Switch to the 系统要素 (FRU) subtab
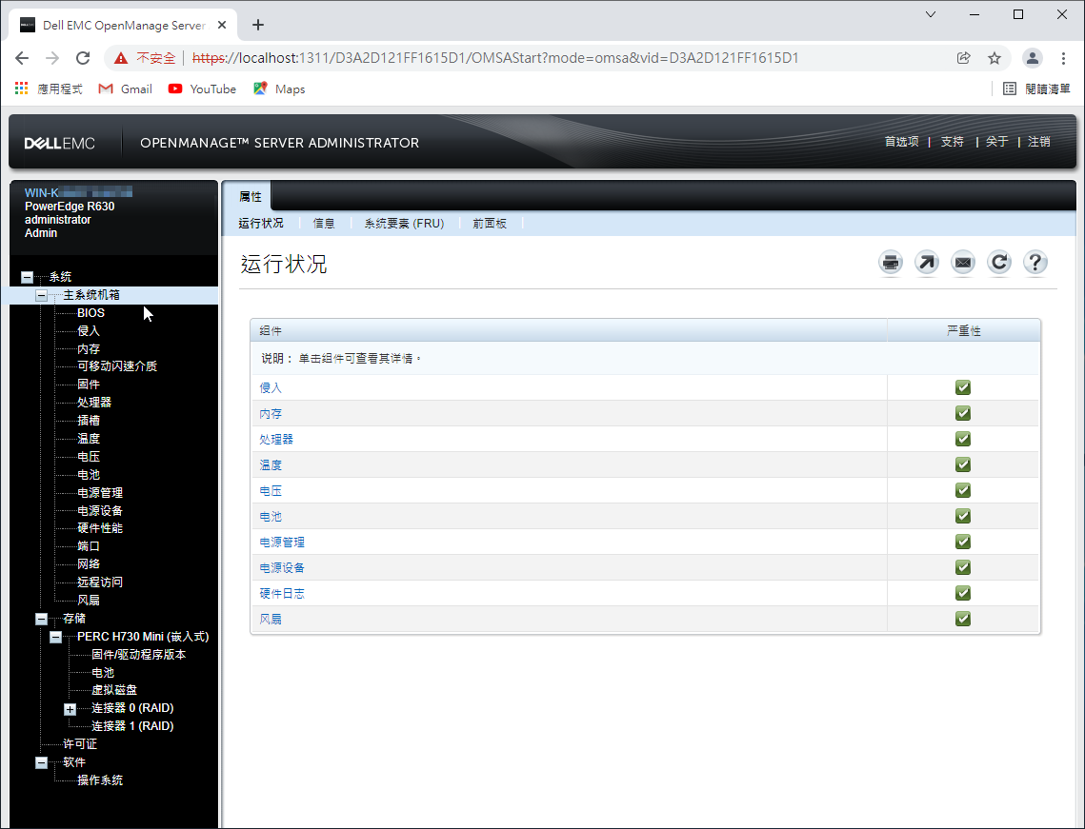The width and height of the screenshot is (1085, 829). coord(404,224)
